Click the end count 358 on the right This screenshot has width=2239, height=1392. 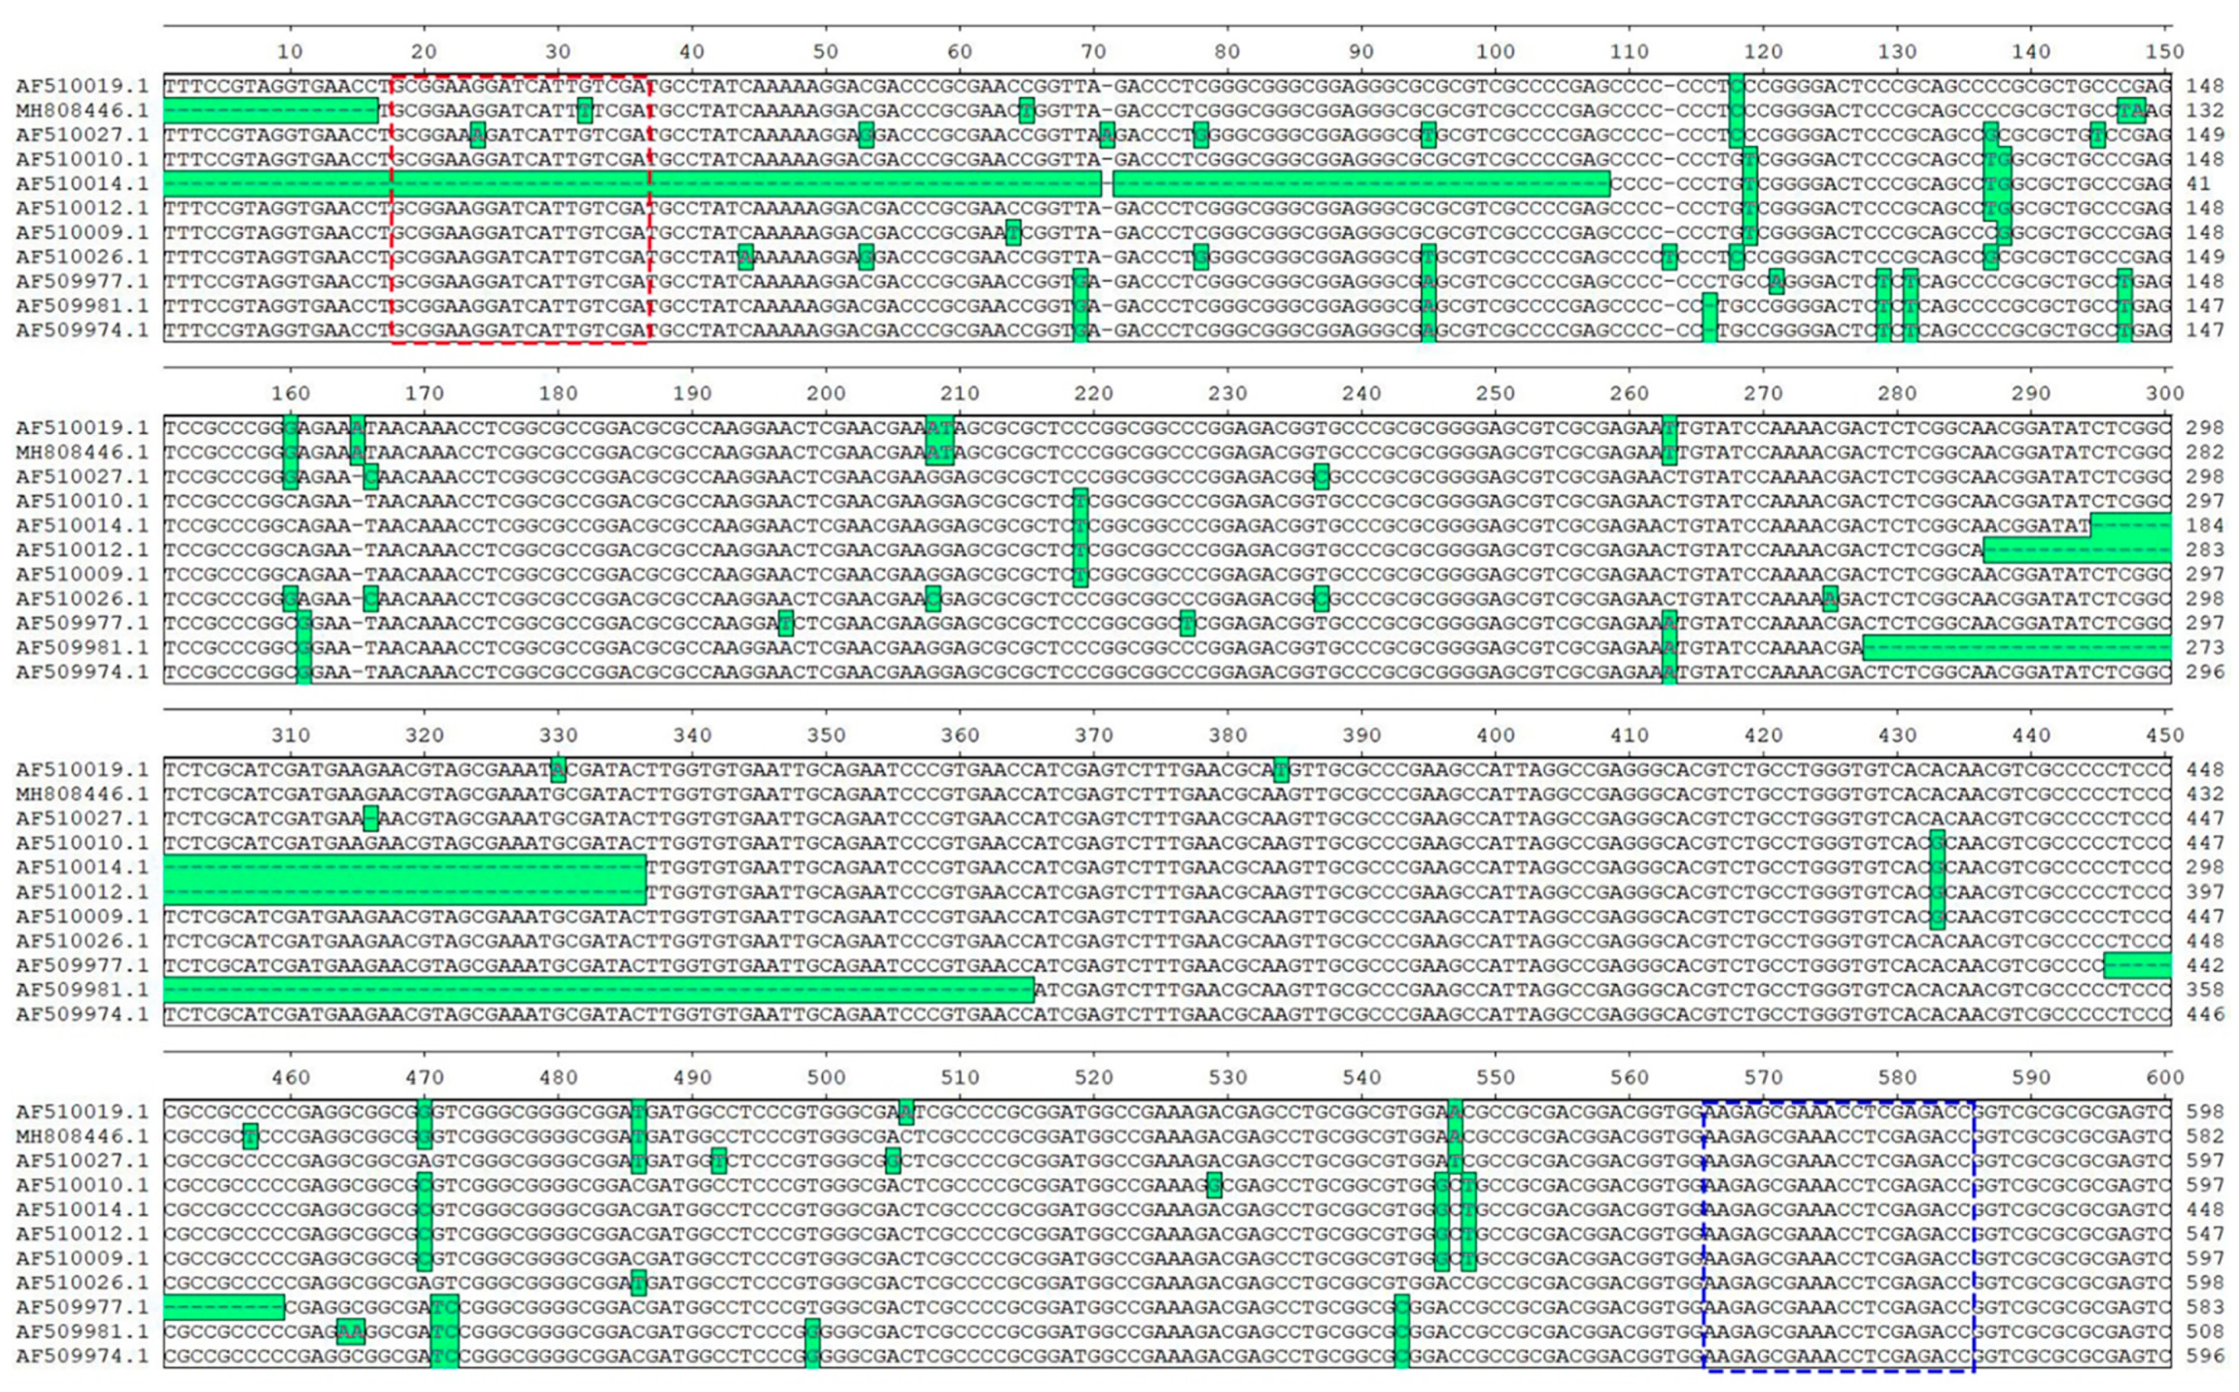coord(2205,990)
